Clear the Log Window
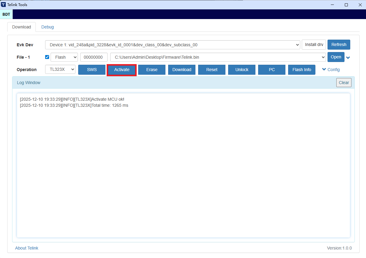This screenshot has height=258, width=366. tap(344, 83)
